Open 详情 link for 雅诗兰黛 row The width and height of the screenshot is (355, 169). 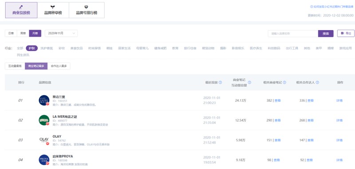(339, 100)
